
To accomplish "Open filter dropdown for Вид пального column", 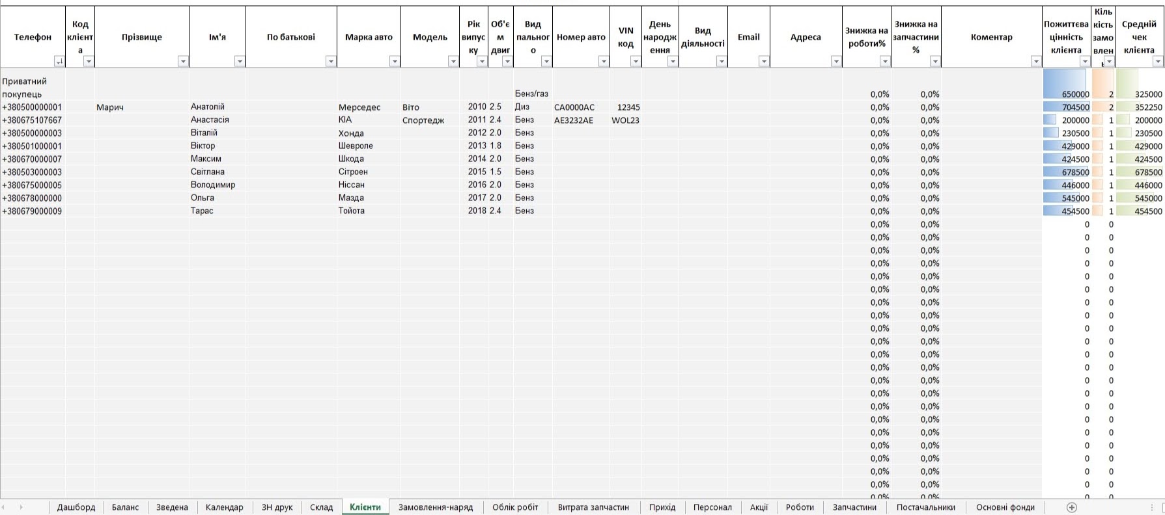I will click(546, 62).
